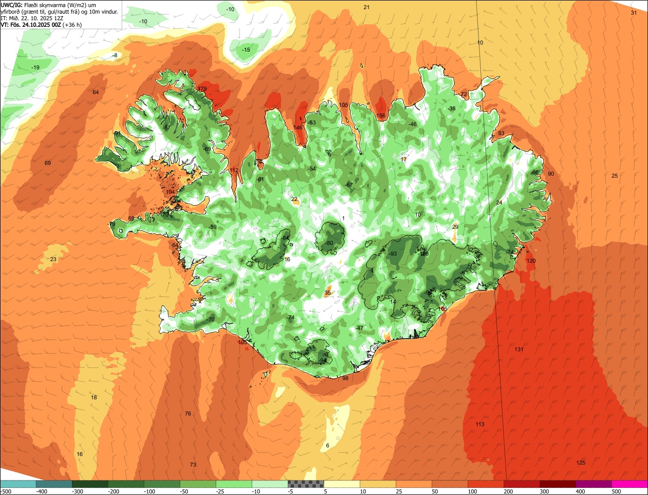Image resolution: width=648 pixels, height=495 pixels.
Task: Select the light teal swatch between -500 and -400
Action: (18, 484)
